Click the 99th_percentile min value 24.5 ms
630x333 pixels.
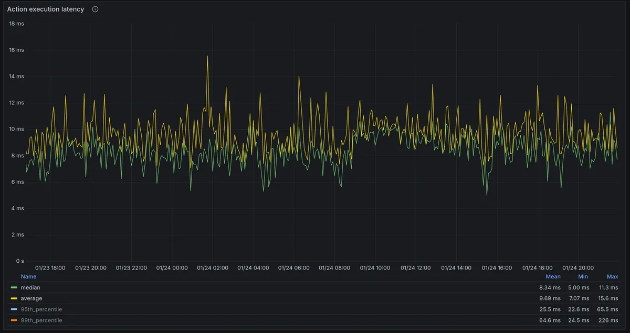click(578, 320)
